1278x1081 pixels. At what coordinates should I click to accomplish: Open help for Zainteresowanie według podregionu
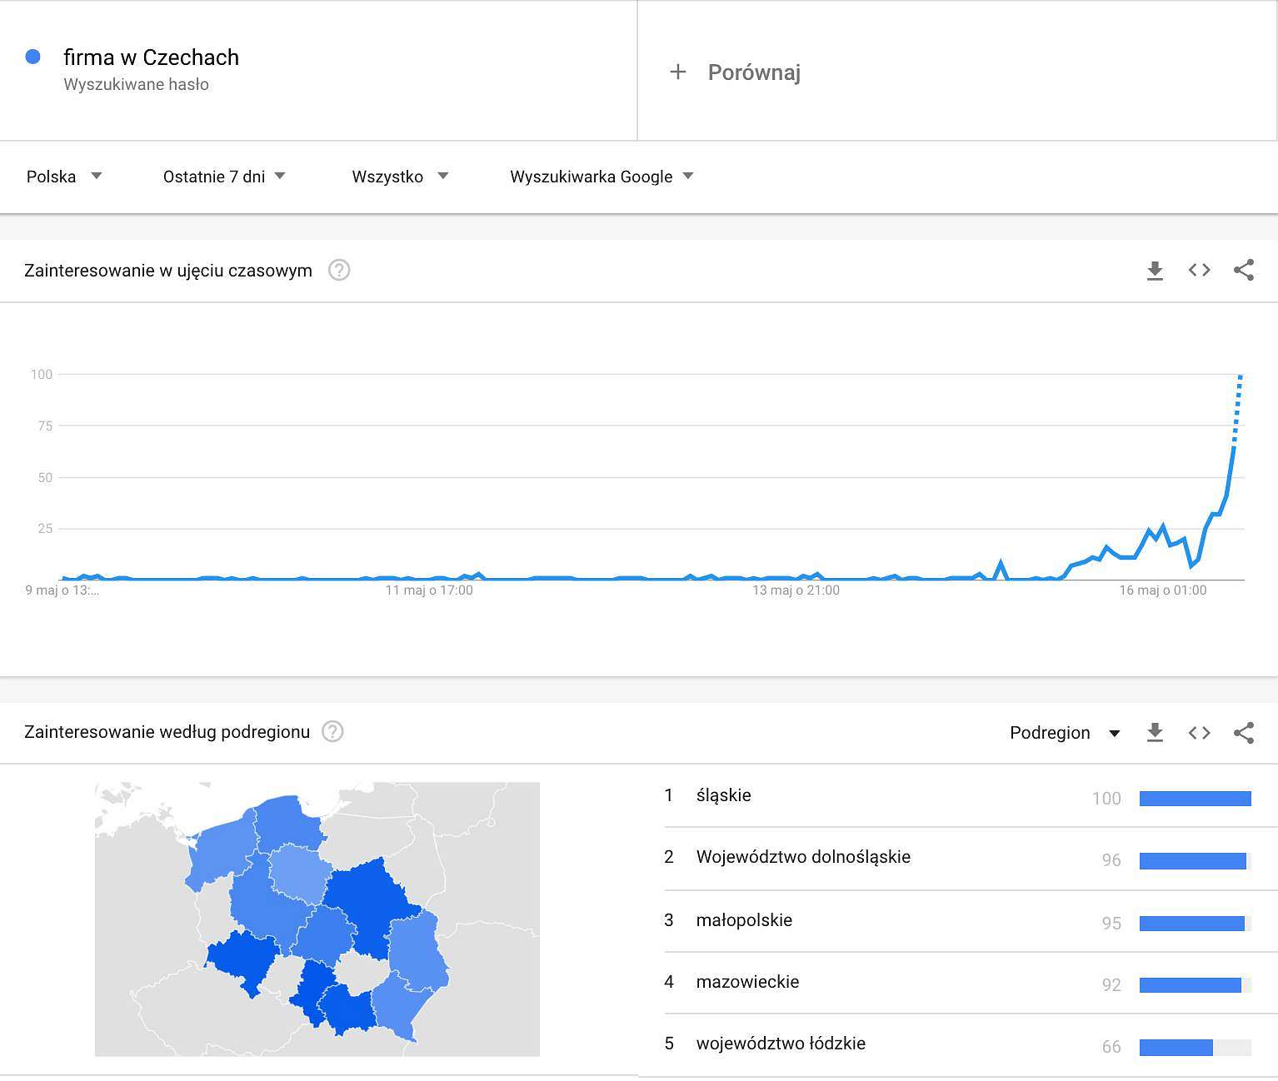click(x=332, y=731)
